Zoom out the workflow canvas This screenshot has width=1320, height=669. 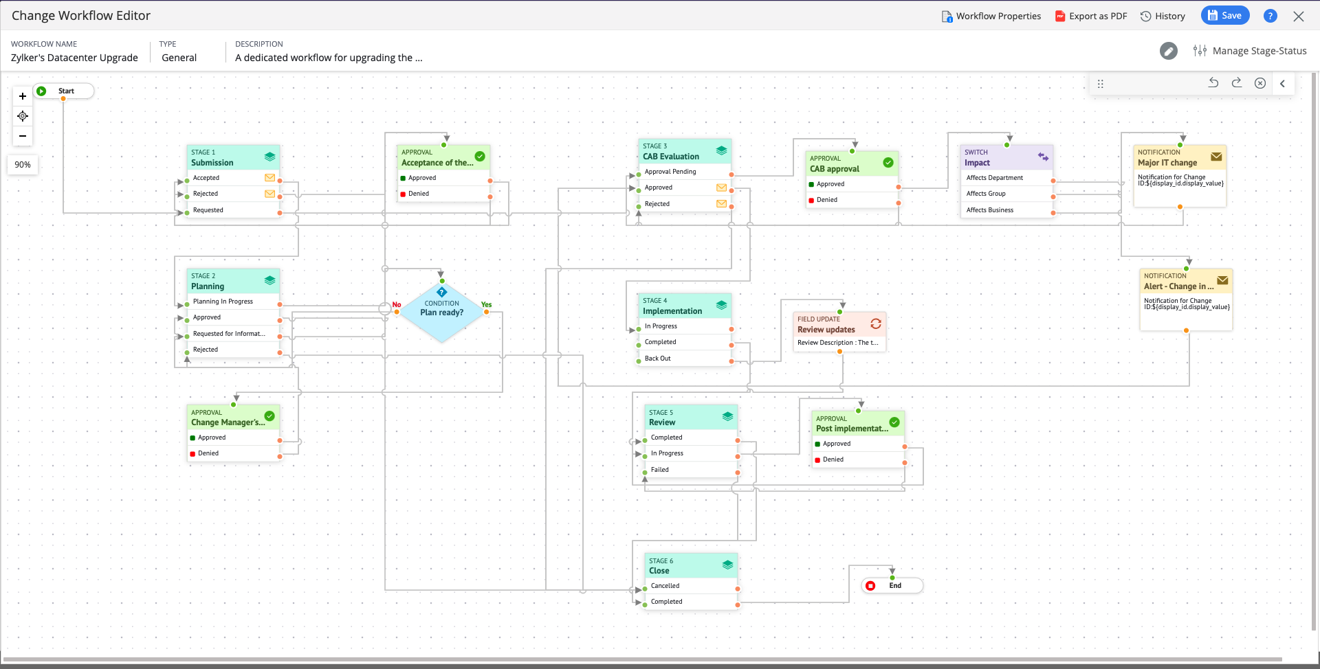pyautogui.click(x=23, y=136)
